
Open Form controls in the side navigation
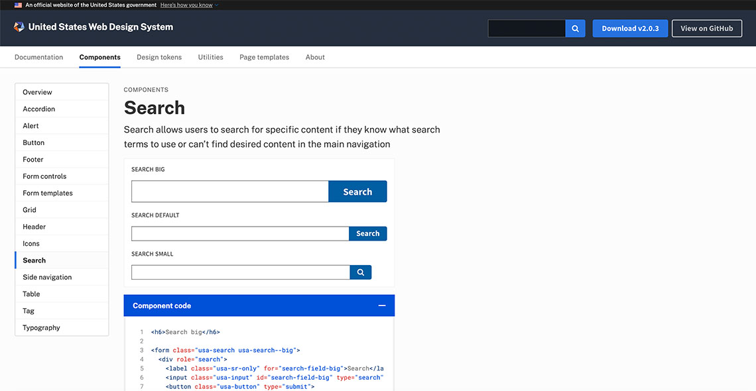click(x=62, y=176)
